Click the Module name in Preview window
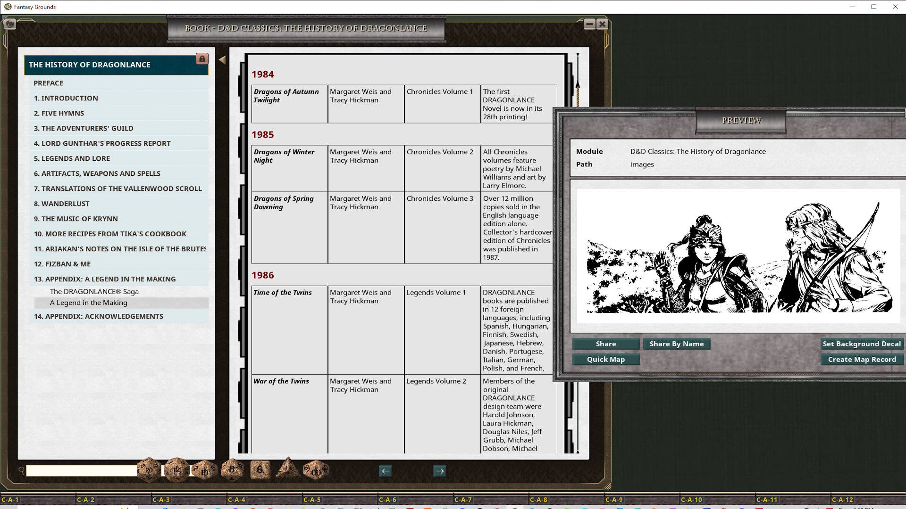This screenshot has width=906, height=509. 698,151
